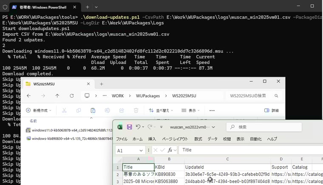Viewport: 323px width, 185px height.
Task: Select the Windows PowerShell administrator tab
Action: (x=43, y=7)
